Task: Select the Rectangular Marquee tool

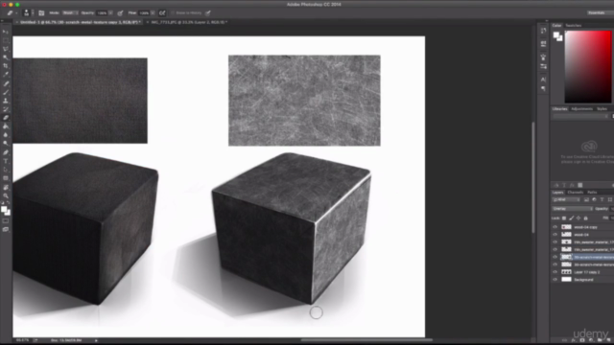Action: 6,40
